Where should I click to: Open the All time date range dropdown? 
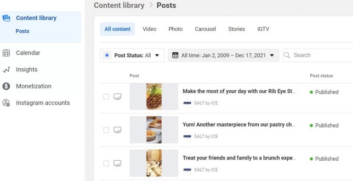223,55
